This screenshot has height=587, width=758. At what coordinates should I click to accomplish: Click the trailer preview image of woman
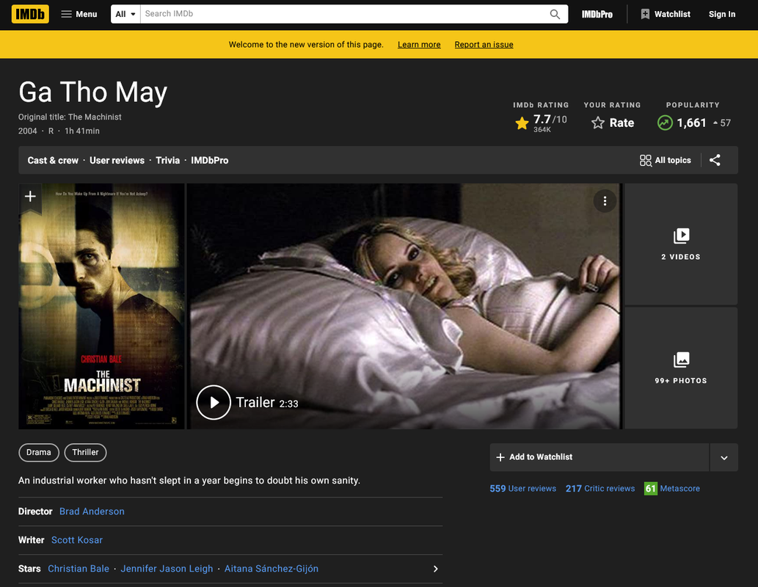pos(404,306)
